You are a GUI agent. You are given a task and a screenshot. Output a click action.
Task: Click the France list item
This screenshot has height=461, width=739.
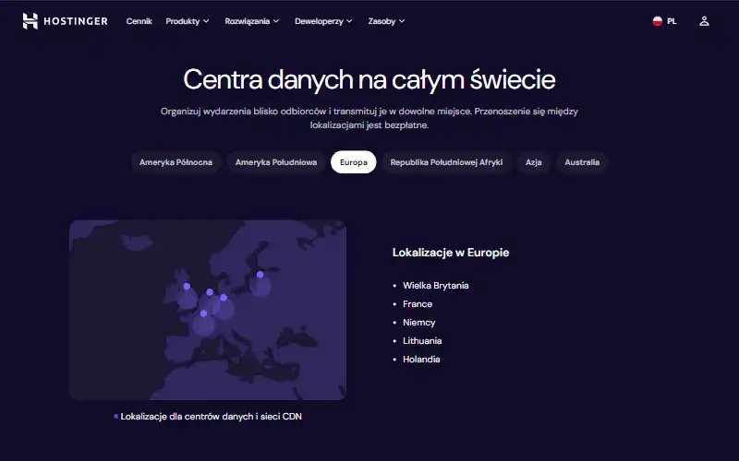[x=418, y=304]
